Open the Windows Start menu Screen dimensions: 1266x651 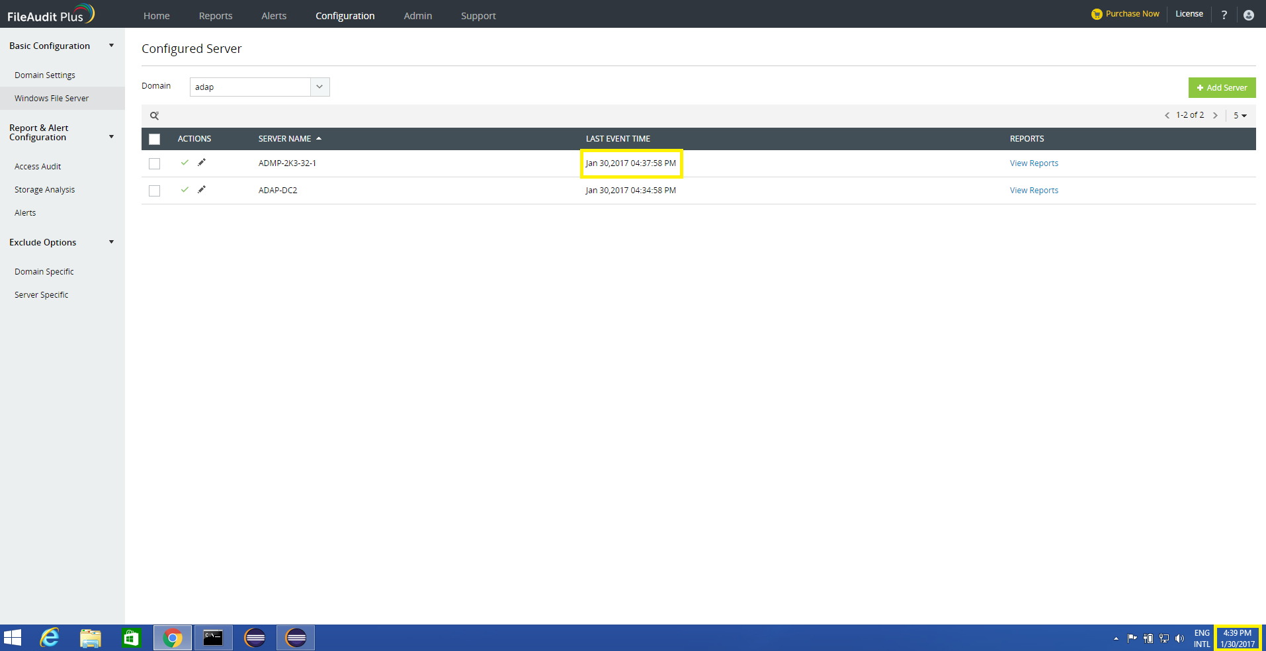(x=13, y=638)
